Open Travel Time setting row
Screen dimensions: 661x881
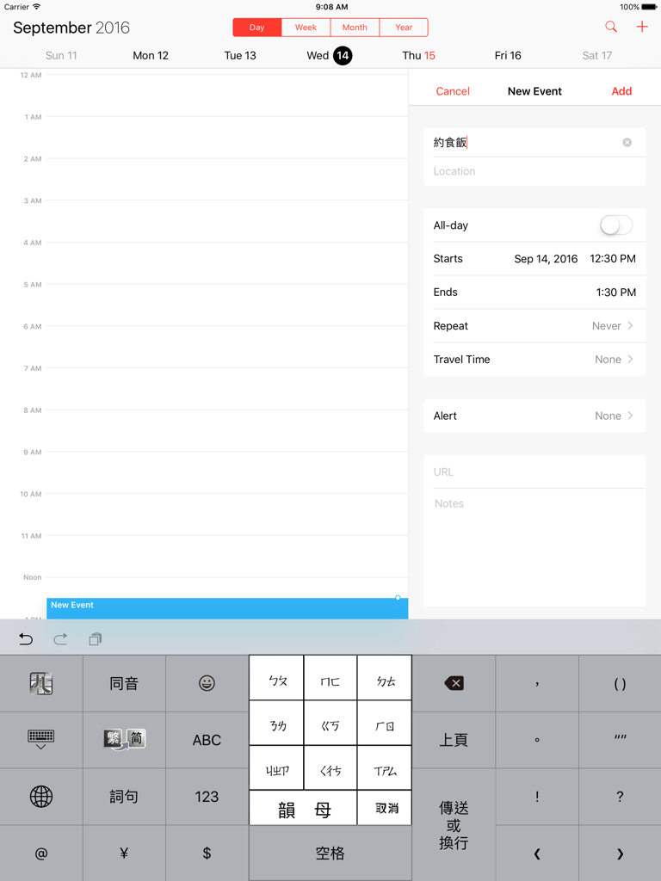point(534,360)
